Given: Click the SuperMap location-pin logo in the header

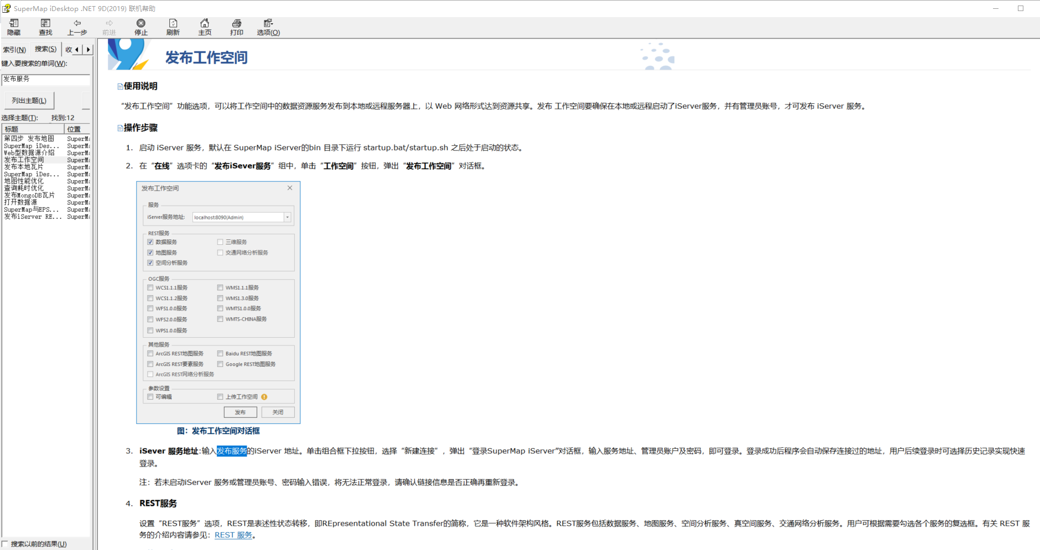Looking at the screenshot, I should tap(128, 54).
